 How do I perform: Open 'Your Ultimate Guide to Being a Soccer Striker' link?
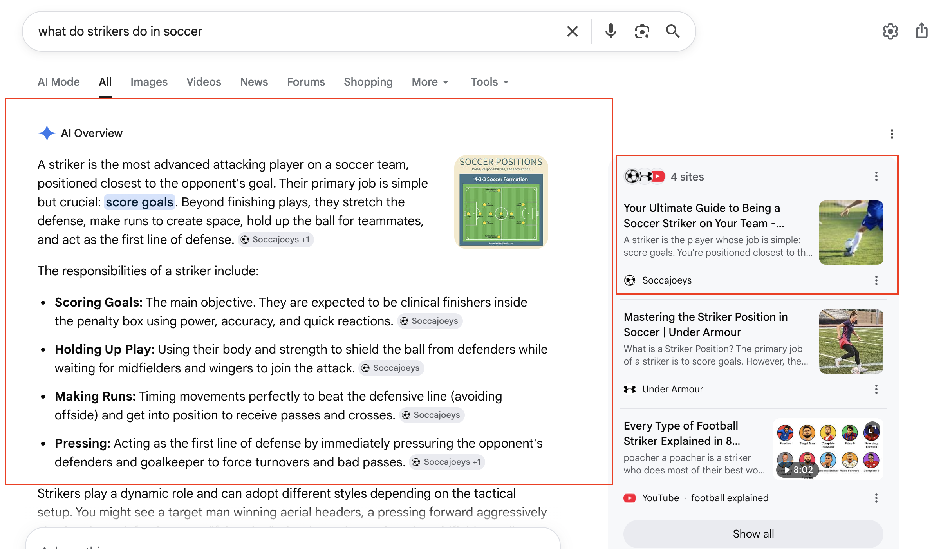tap(704, 215)
